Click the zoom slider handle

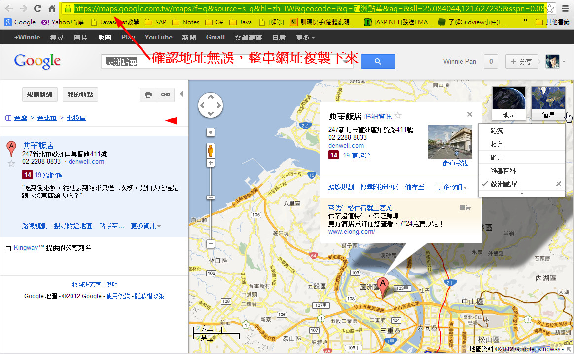click(211, 197)
